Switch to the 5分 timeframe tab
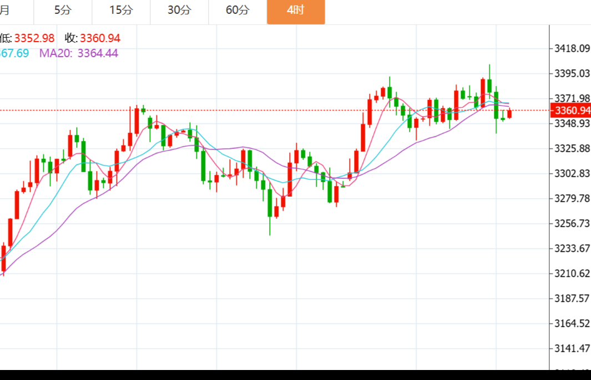The image size is (591, 380). 63,11
